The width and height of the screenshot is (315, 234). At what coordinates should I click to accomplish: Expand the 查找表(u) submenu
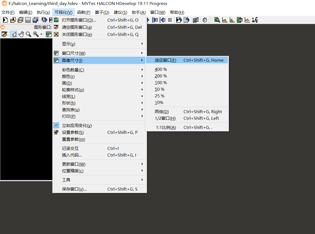click(100, 110)
